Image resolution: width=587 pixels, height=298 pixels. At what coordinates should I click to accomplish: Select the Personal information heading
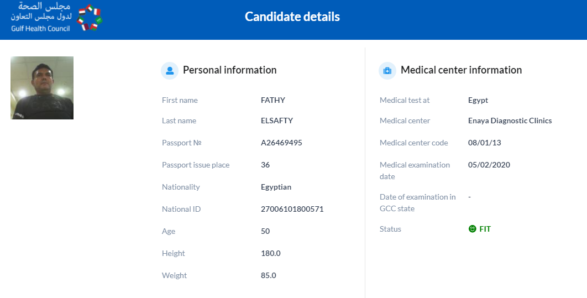[x=229, y=70]
